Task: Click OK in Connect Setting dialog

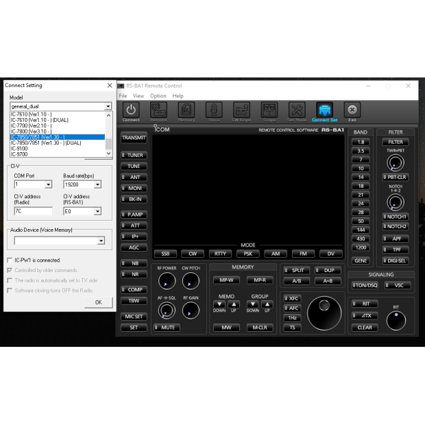Action: [99, 302]
